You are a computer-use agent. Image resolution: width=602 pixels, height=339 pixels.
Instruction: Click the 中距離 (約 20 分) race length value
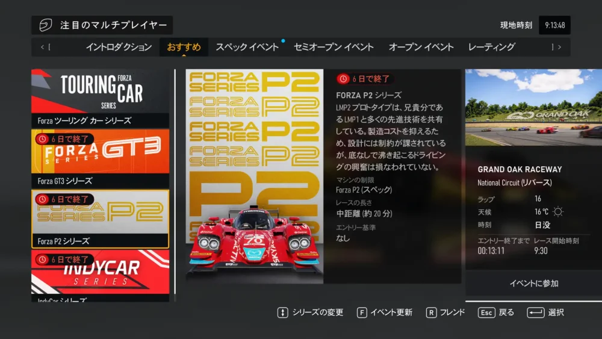[364, 214]
